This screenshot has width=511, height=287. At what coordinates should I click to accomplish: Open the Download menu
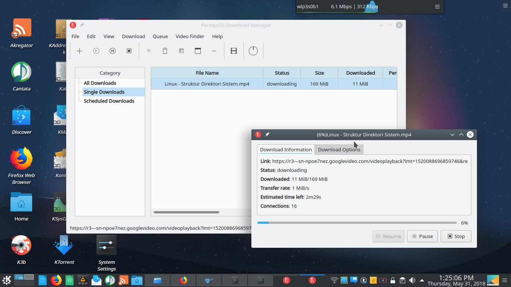pyautogui.click(x=133, y=36)
